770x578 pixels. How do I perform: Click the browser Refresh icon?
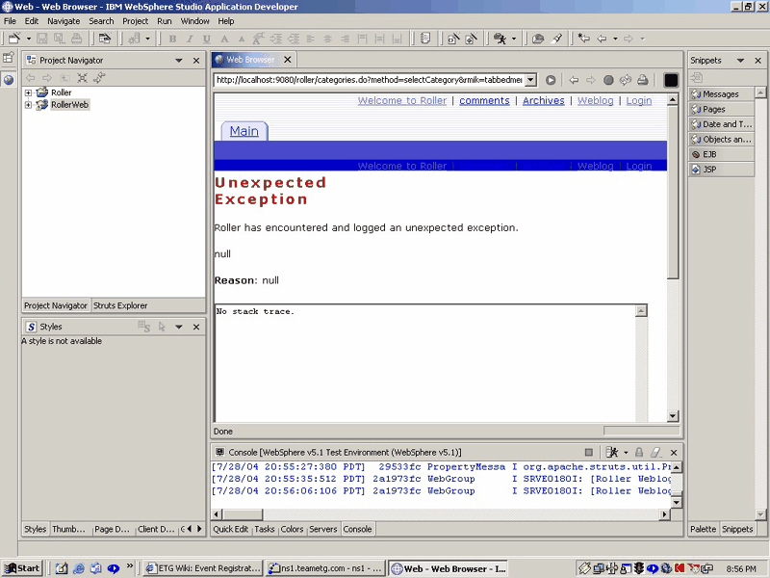625,80
